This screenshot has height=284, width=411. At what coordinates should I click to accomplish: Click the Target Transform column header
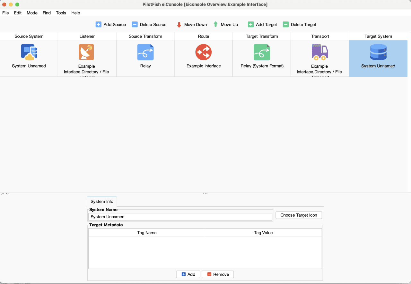[262, 36]
